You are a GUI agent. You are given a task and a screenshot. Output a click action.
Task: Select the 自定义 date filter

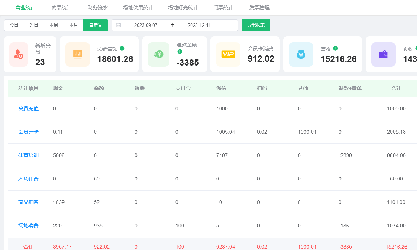point(96,25)
